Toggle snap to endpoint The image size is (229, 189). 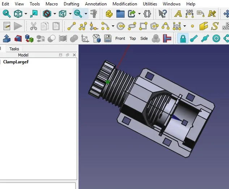(x=194, y=39)
